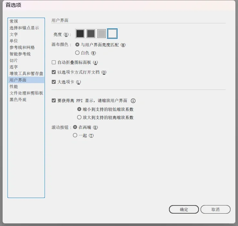Confirm settings with the 确定 button
The height and width of the screenshot is (226, 238).
(x=184, y=209)
